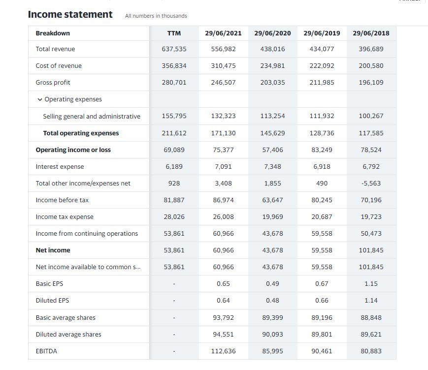Select the 29/06/2019 column header
428x370 pixels.
click(x=322, y=33)
